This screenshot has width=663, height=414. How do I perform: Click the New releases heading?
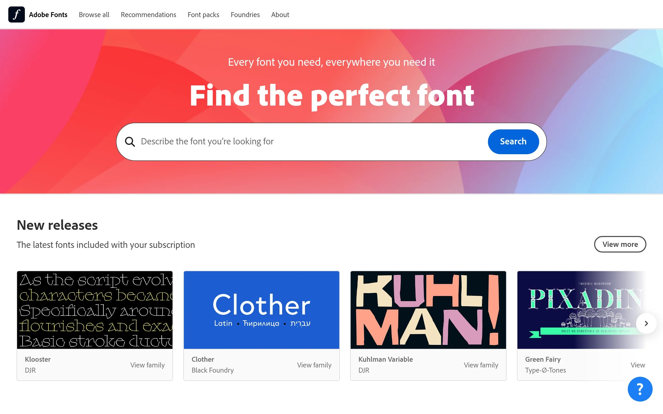pos(57,225)
